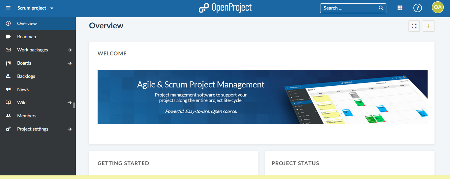Select Overview in the sidebar
Screen dimensions: 450x179
point(27,23)
